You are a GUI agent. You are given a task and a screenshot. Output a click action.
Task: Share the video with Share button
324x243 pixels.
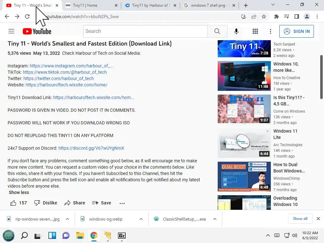pyautogui.click(x=75, y=203)
